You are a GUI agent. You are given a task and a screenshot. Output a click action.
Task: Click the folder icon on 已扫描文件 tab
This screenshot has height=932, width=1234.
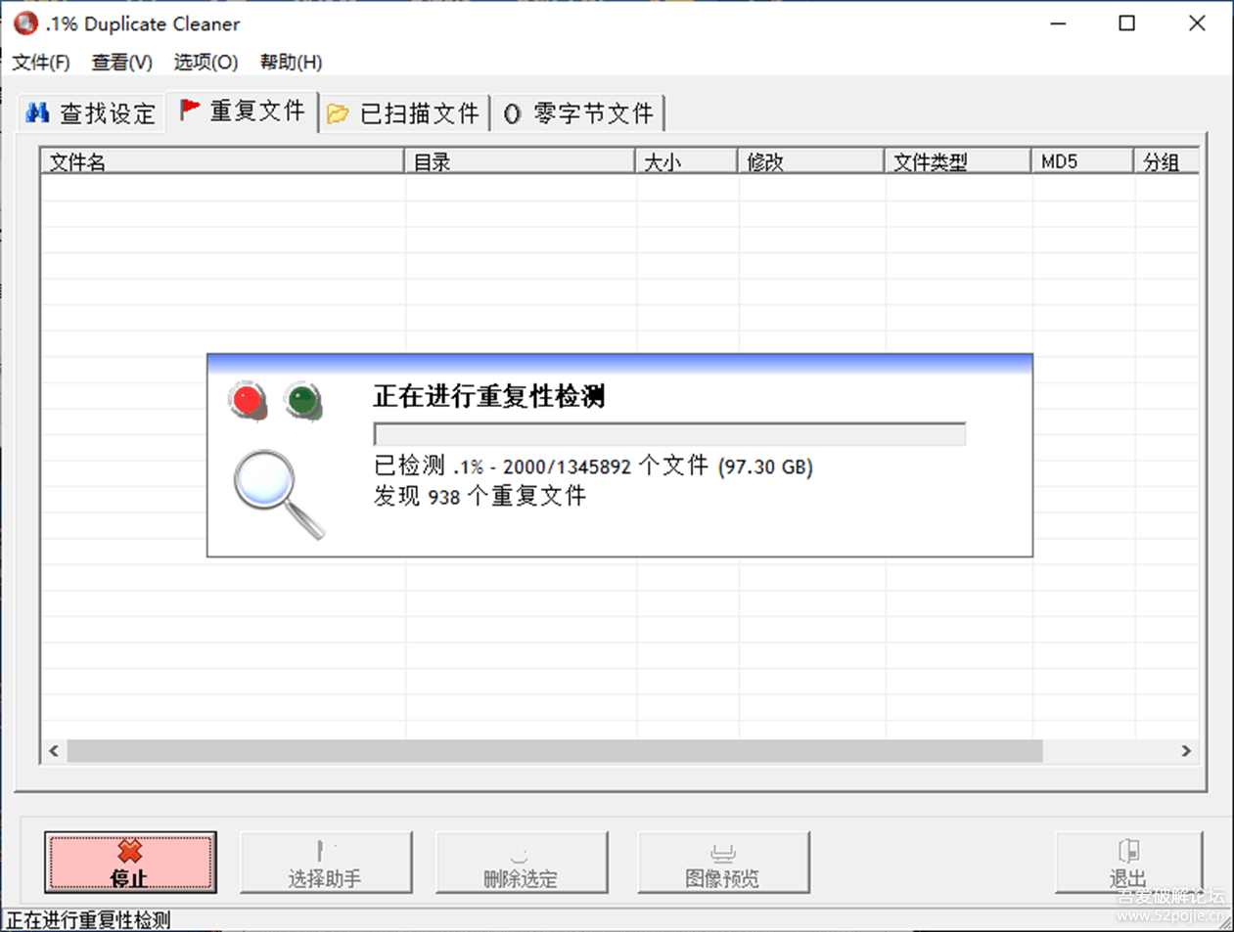pyautogui.click(x=337, y=113)
